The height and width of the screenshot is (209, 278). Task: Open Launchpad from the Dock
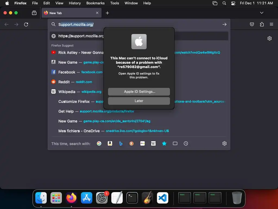click(x=56, y=198)
